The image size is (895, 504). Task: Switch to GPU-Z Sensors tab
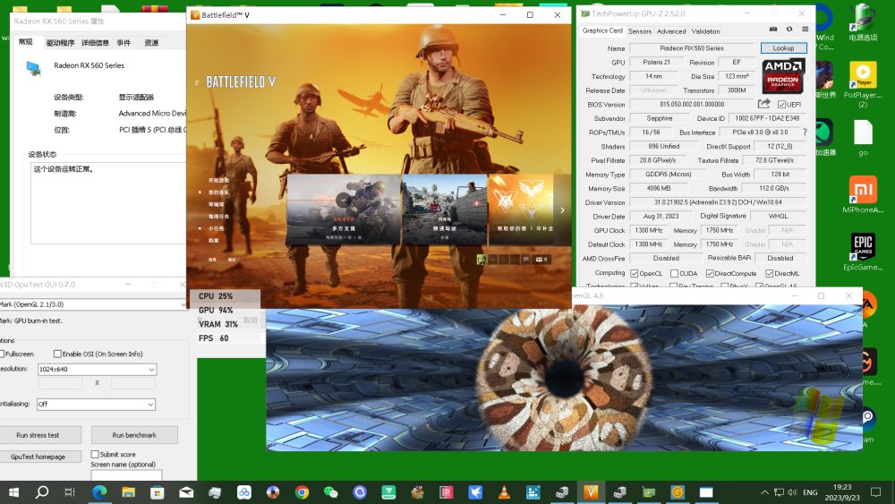[x=639, y=31]
